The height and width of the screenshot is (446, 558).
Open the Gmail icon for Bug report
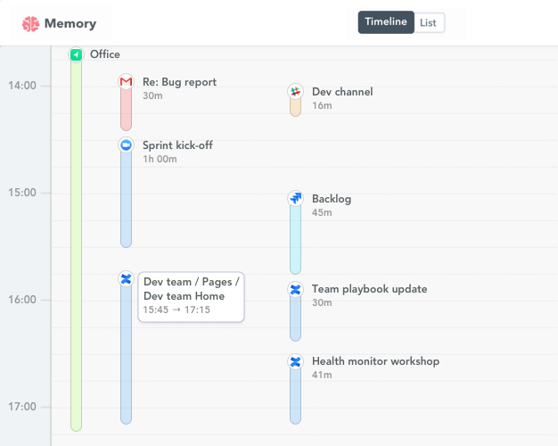coord(126,82)
